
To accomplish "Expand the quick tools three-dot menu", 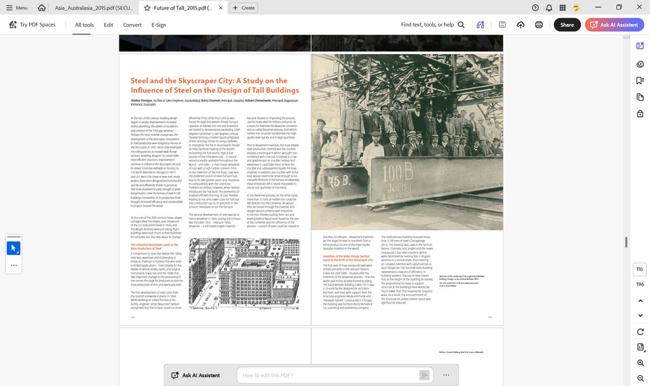I will tap(13, 265).
